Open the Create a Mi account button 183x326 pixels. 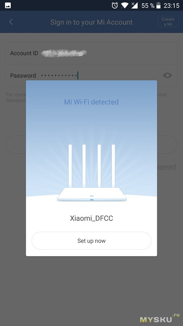[168, 22]
